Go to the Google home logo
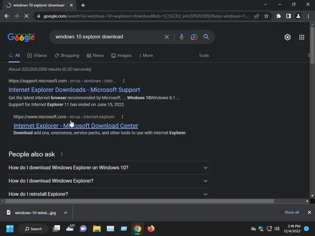 click(x=21, y=37)
